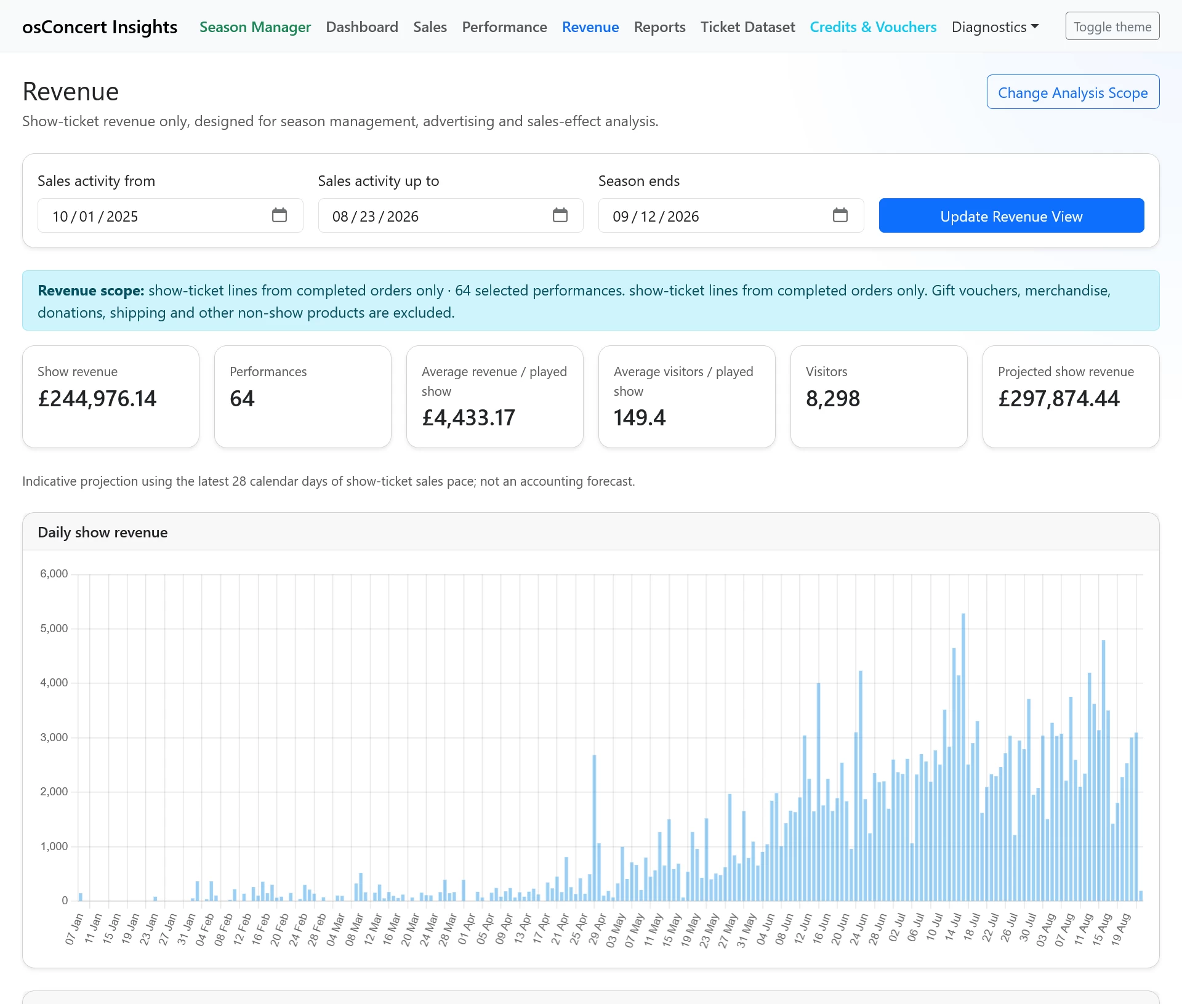Open Credits & Vouchers section
The width and height of the screenshot is (1182, 1004).
(873, 27)
